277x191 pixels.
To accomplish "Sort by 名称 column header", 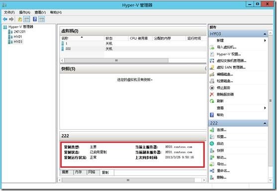I will [82, 38].
